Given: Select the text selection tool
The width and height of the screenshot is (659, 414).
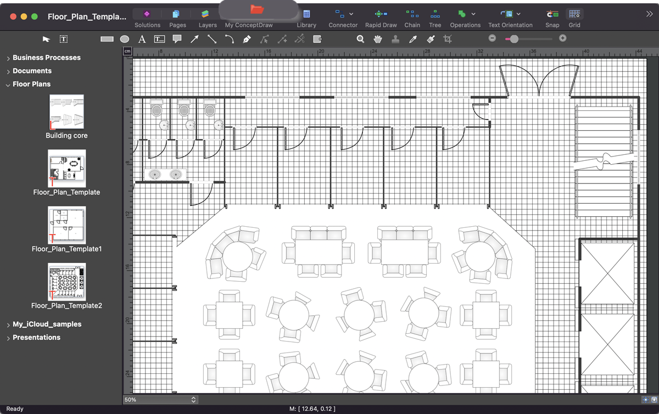Looking at the screenshot, I should (x=64, y=39).
